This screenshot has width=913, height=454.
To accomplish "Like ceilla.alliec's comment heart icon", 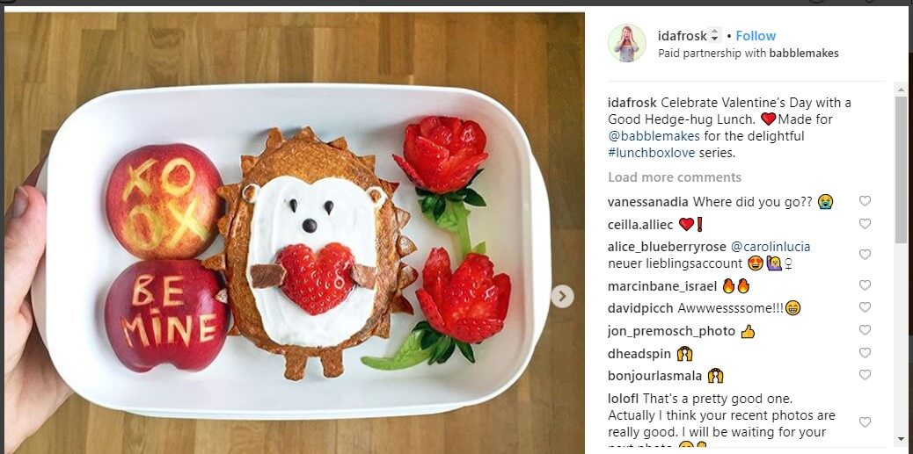I will pos(865,224).
